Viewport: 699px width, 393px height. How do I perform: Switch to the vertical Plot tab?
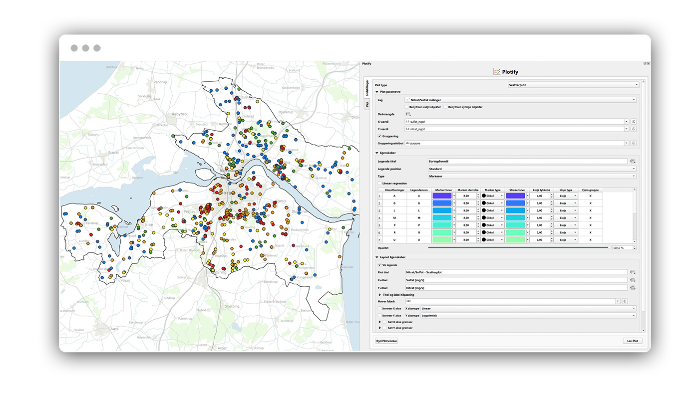(367, 104)
